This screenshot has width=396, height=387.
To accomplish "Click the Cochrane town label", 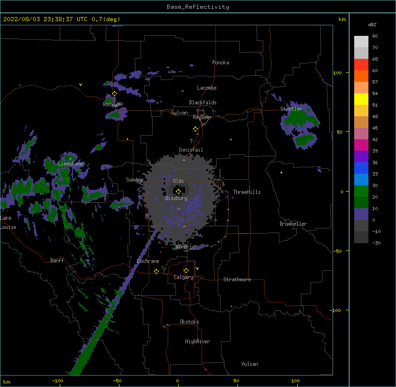I will point(148,261).
